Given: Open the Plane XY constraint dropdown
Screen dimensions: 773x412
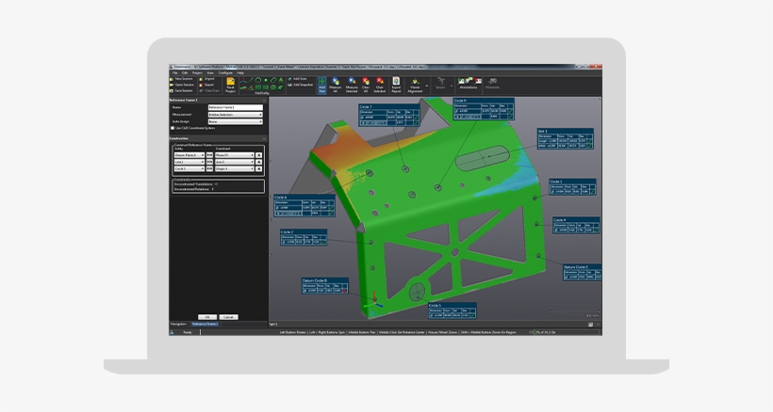Looking at the screenshot, I should coord(235,155).
